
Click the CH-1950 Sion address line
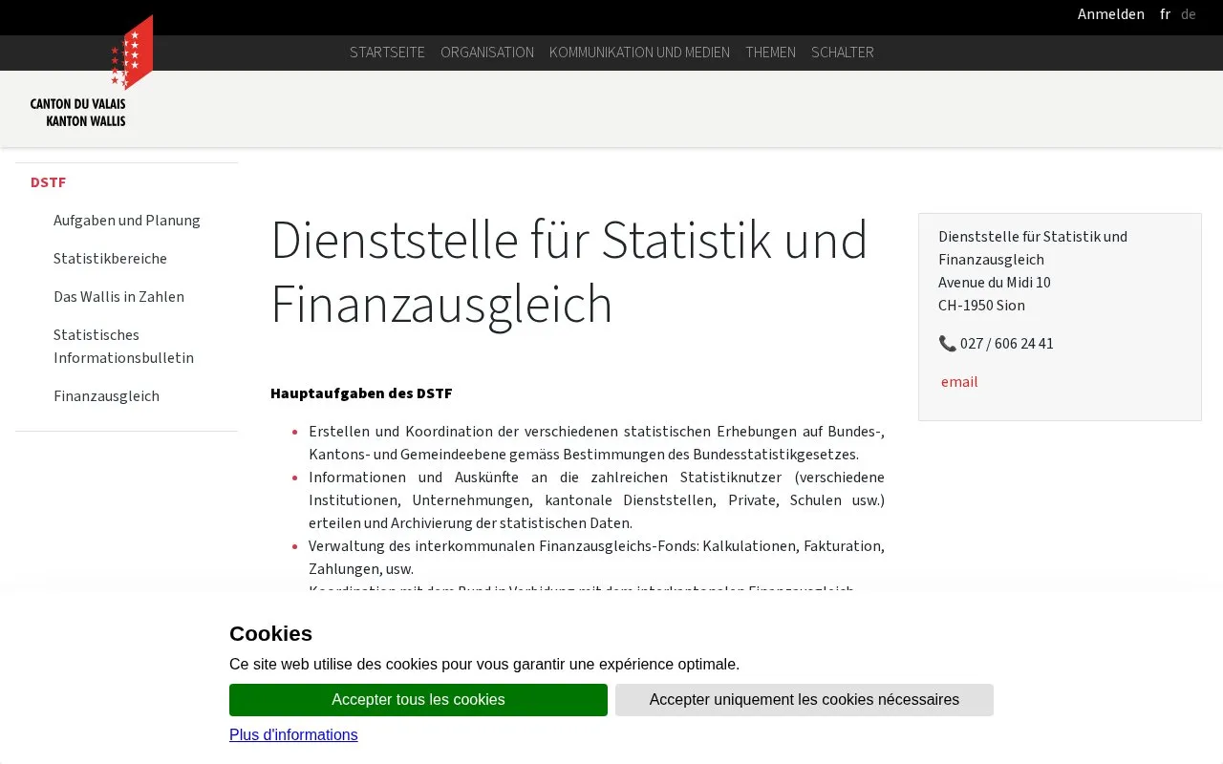click(981, 306)
